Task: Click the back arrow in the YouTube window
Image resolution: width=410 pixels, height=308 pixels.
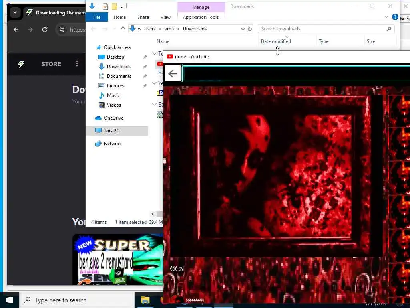Action: (173, 74)
